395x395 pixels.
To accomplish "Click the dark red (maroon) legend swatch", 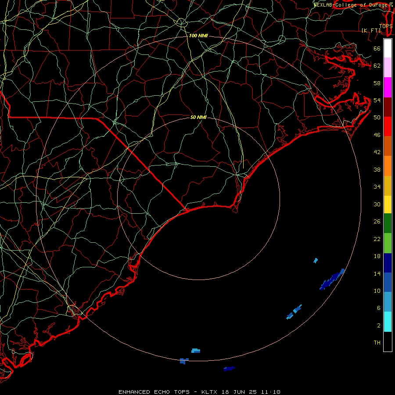I will 388,107.
